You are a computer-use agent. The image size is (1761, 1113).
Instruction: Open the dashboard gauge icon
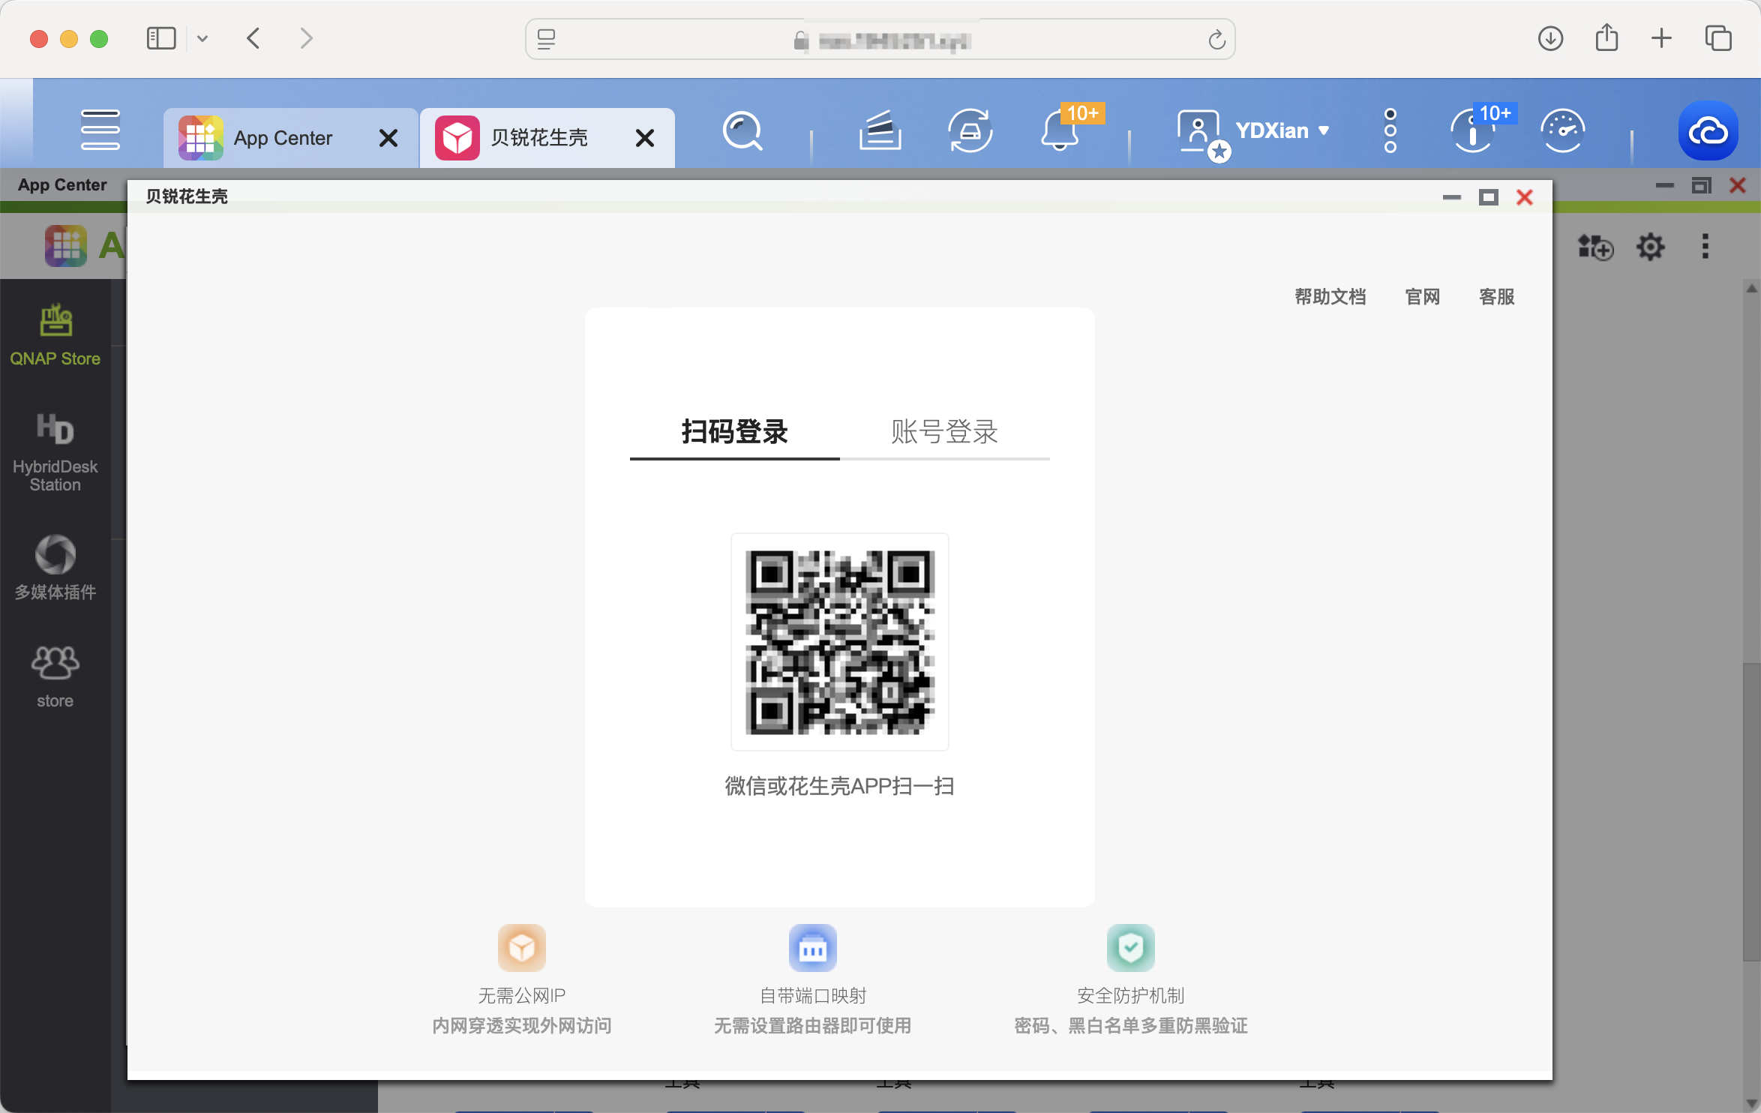click(1562, 130)
